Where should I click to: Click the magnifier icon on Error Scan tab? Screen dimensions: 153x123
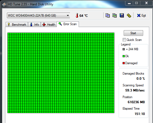60,24
